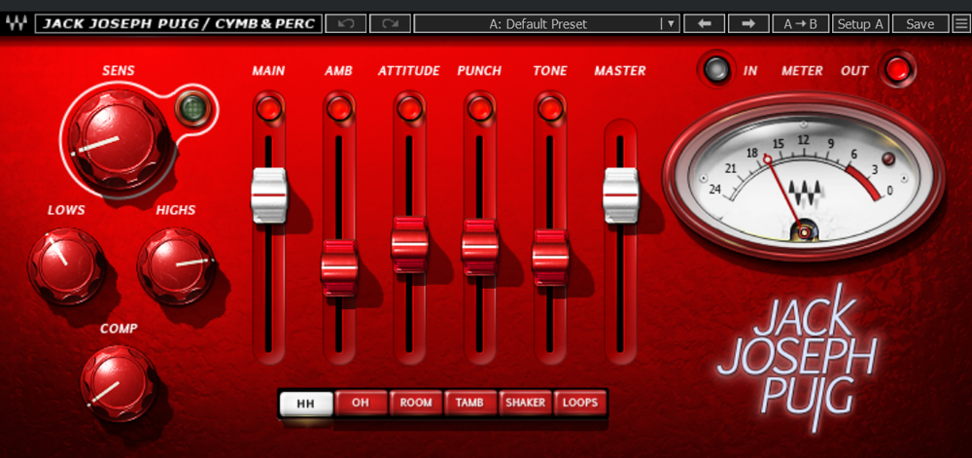Toggle the ATTITUDE fader LED button
Screen dimensions: 972x458
point(409,109)
